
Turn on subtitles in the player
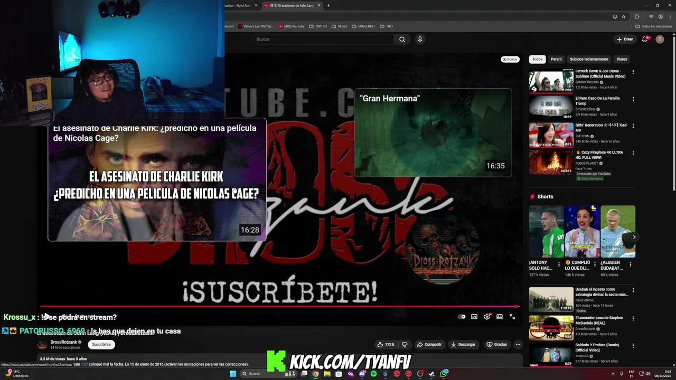pos(474,317)
